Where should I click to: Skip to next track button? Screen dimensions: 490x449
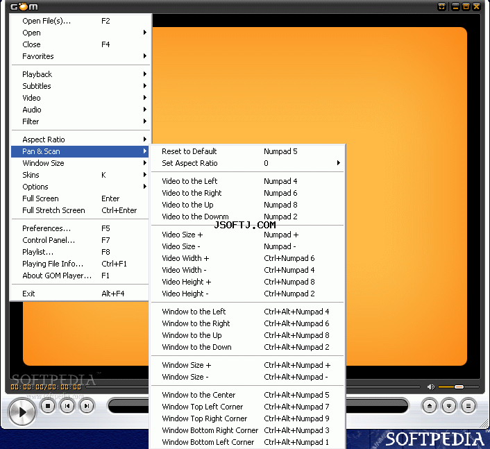(x=87, y=406)
